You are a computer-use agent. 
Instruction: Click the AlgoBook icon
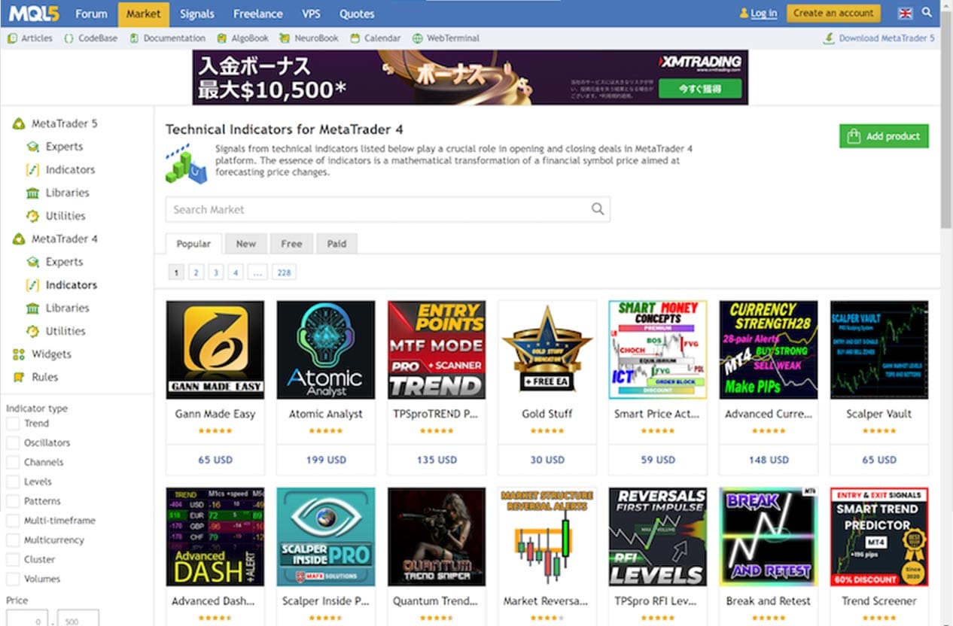(x=221, y=38)
